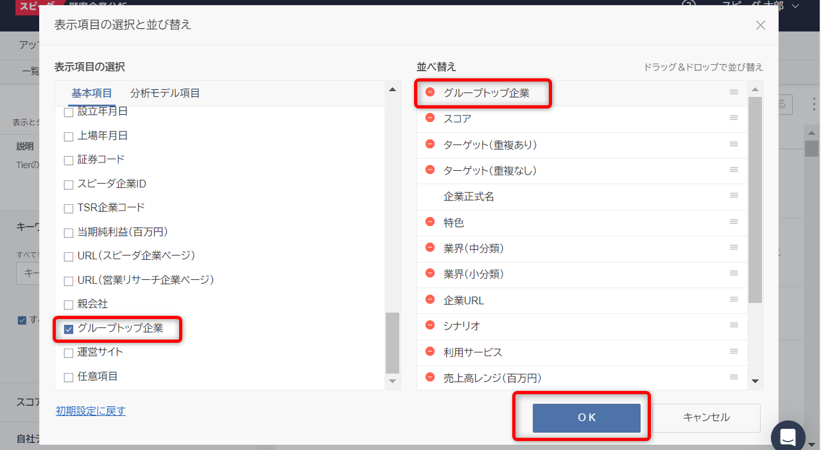Open the chat support bubble icon

788,438
